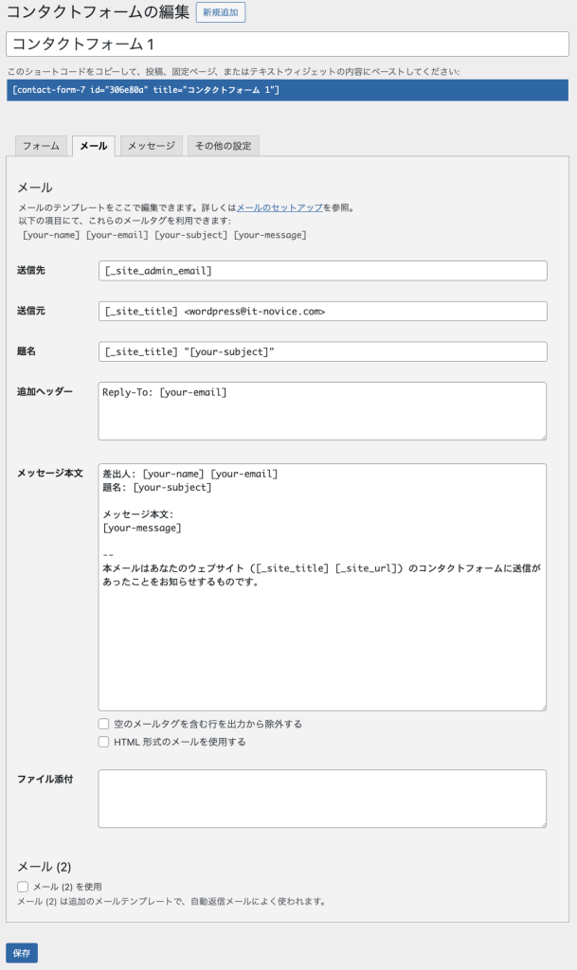
Task: Click into the 送信先 input field
Action: pos(320,271)
